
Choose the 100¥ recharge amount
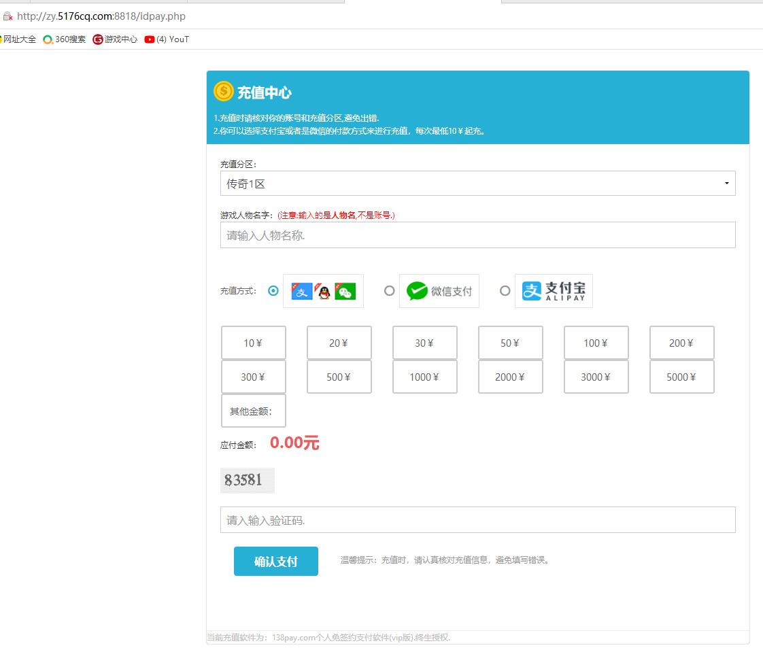[596, 343]
